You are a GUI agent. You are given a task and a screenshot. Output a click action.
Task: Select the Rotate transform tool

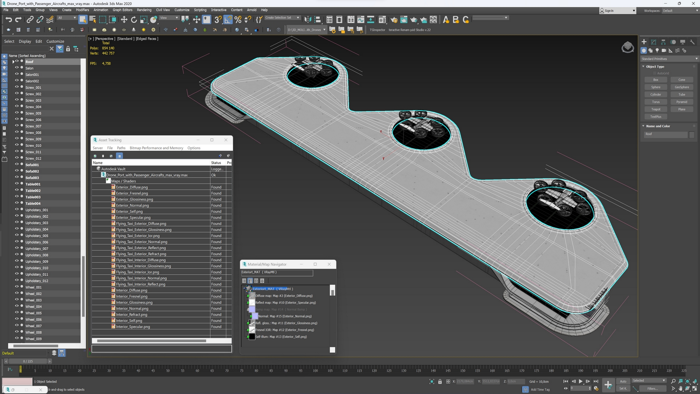click(x=134, y=20)
